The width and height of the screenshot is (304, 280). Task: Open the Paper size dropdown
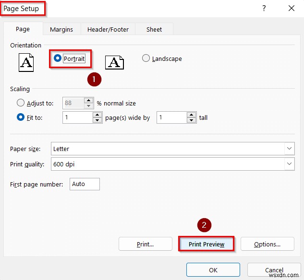[x=289, y=149]
